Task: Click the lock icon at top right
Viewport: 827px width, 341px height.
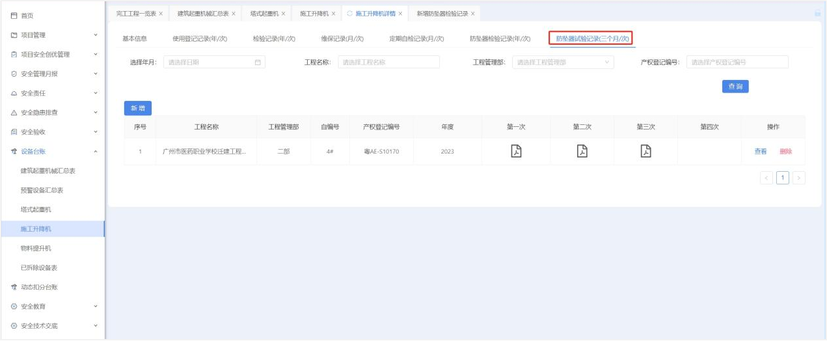Action: click(817, 13)
